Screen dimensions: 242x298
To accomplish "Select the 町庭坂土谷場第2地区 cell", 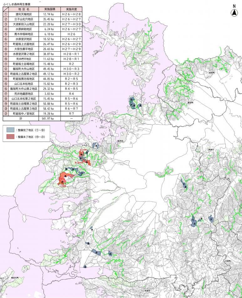I will (x=24, y=104).
